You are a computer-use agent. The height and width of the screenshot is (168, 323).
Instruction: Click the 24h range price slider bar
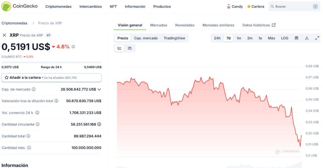(51, 62)
